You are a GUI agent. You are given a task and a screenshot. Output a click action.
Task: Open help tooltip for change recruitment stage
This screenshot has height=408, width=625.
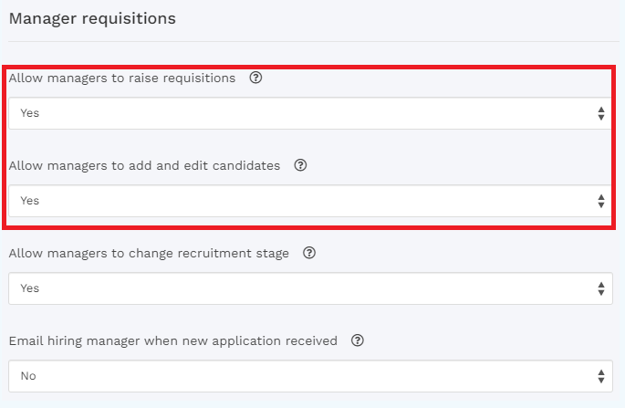pos(309,254)
